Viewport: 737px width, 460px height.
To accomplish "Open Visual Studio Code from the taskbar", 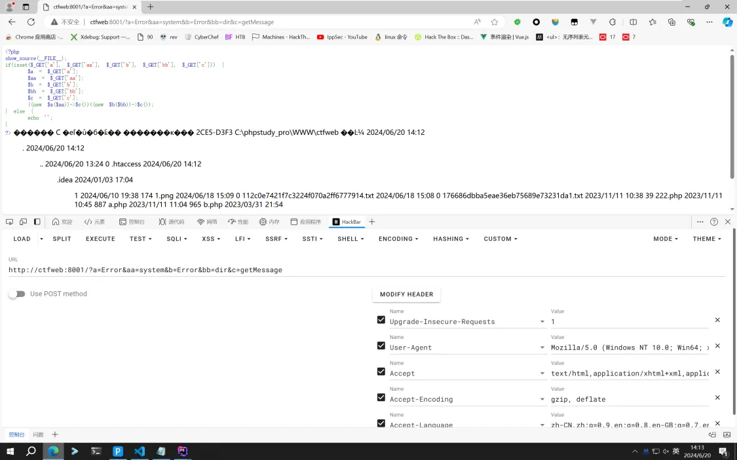I will [x=140, y=451].
